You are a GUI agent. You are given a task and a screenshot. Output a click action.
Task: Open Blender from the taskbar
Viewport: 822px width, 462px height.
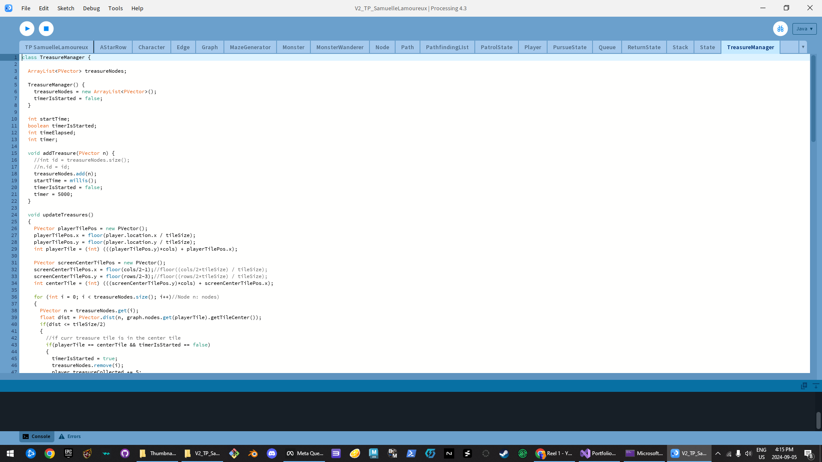coord(253,453)
